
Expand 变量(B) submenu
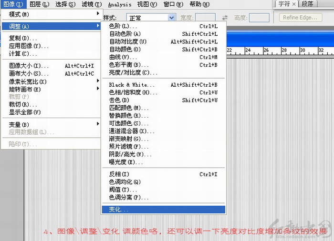point(51,124)
